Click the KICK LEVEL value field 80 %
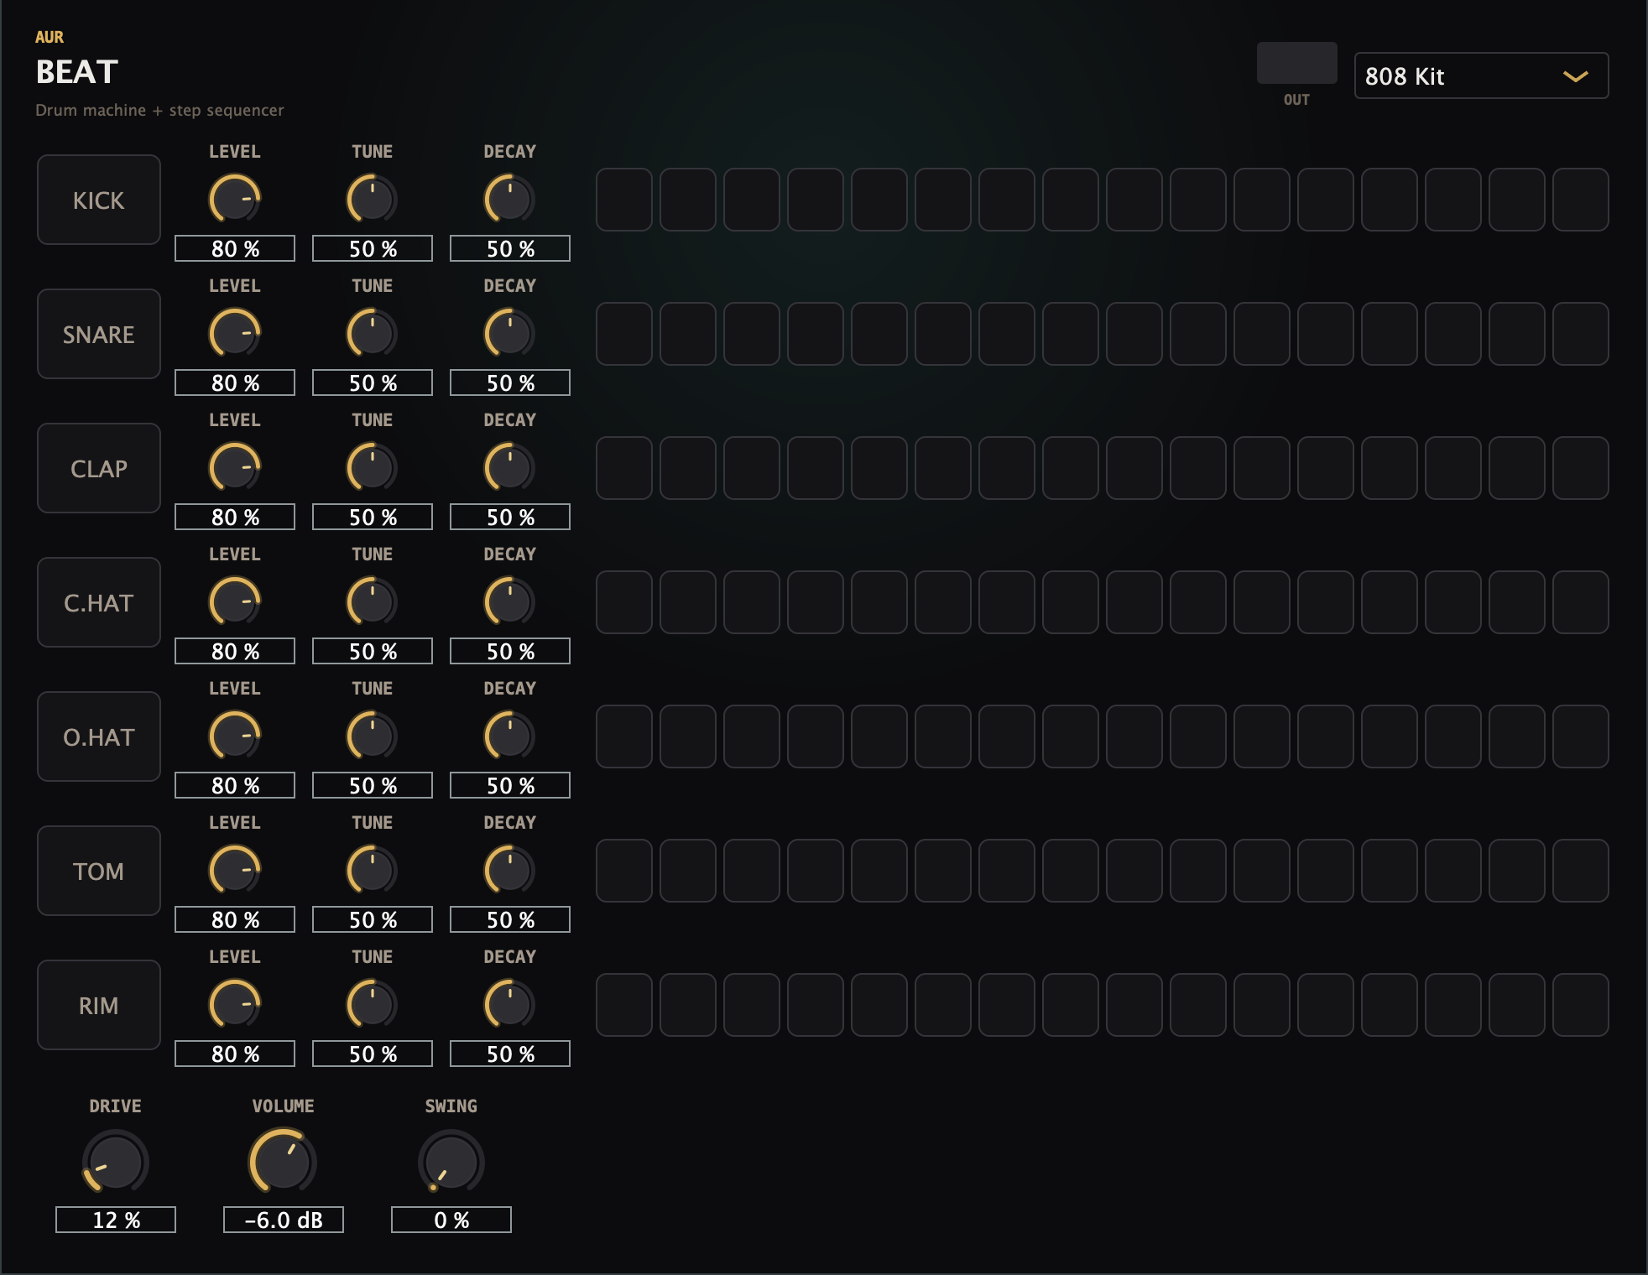The height and width of the screenshot is (1275, 1648). pos(235,248)
